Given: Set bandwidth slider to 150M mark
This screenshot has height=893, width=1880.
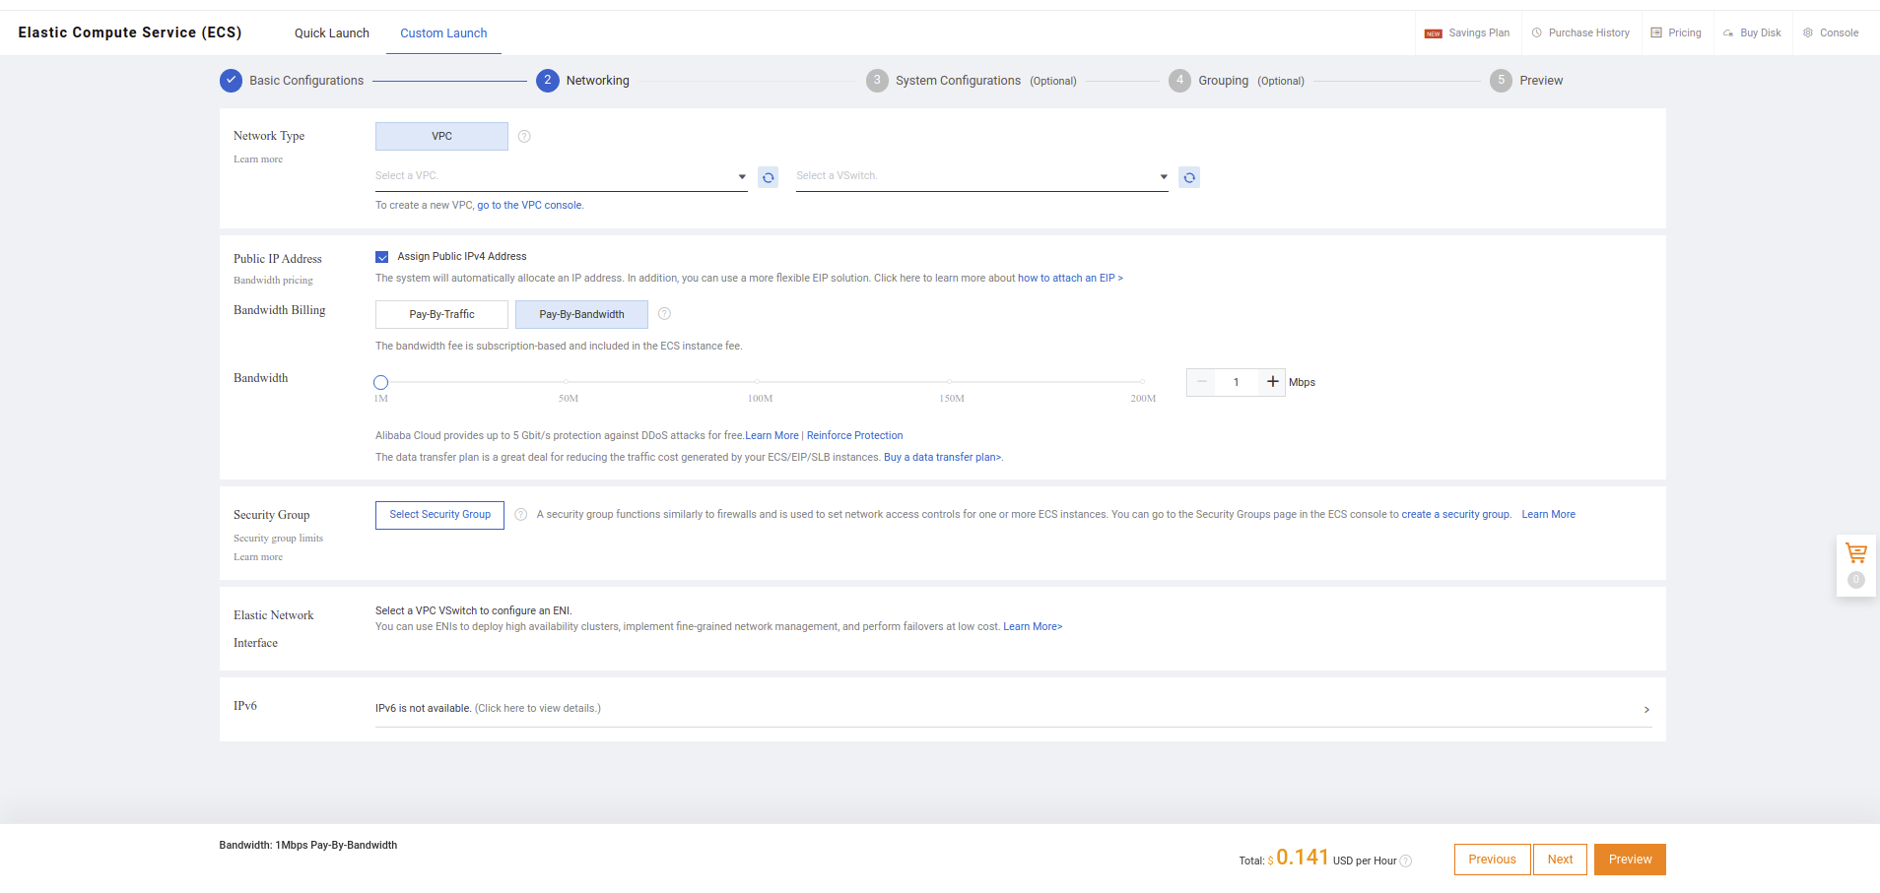Looking at the screenshot, I should 950,381.
